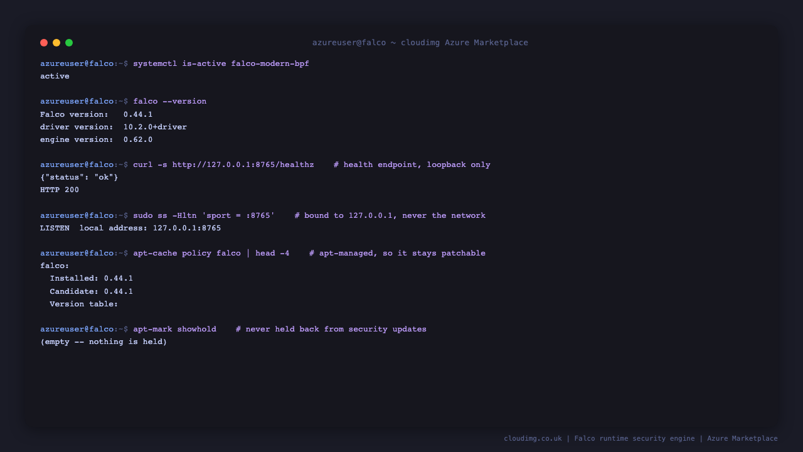Image resolution: width=803 pixels, height=452 pixels.
Task: Select the 'systemctl is-active falco-modern-bpf' command
Action: [221, 64]
